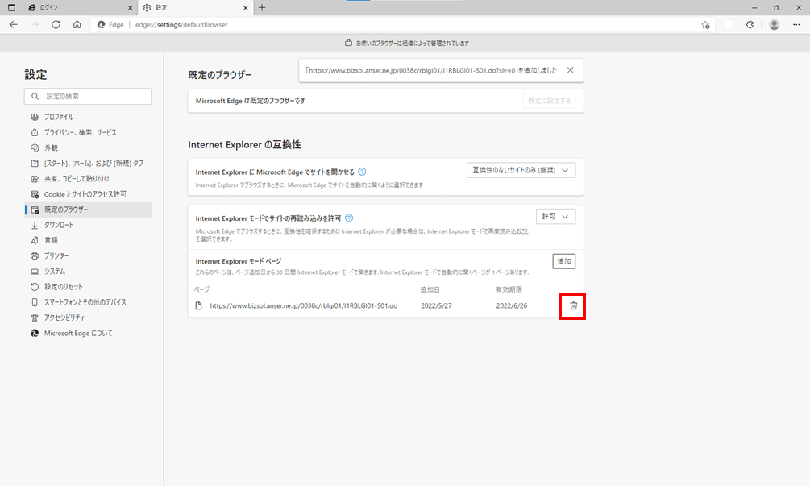Open [スタート]、[ホーム]、および [新規] タブ settings
The width and height of the screenshot is (810, 486).
[88, 163]
